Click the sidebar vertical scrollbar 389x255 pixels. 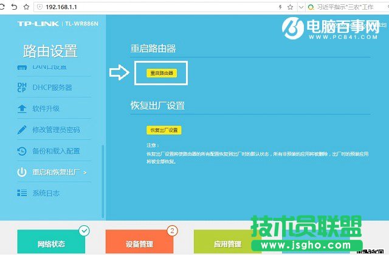[x=103, y=181]
